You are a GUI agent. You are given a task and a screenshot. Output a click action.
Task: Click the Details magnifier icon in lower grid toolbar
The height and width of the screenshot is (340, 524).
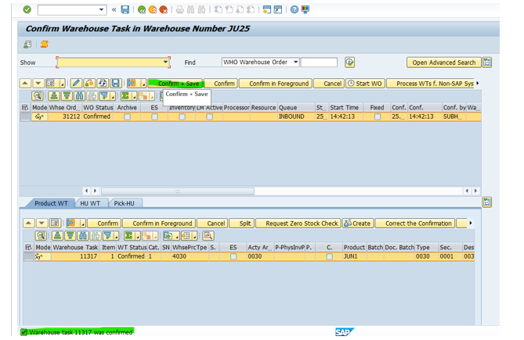41,236
